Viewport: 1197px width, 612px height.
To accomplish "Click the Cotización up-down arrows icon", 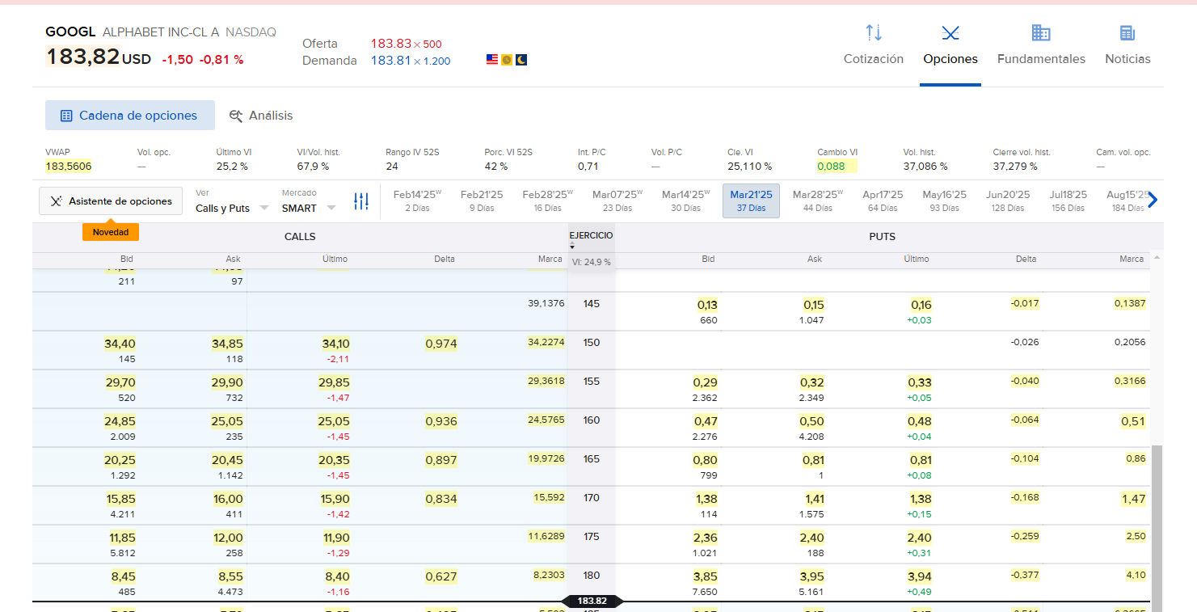I will tap(874, 32).
